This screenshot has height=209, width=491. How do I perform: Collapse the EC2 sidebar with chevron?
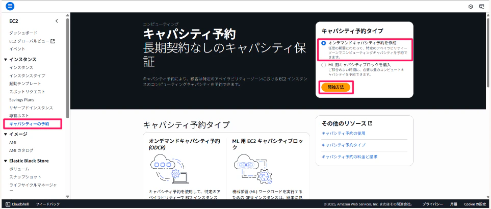pos(57,21)
